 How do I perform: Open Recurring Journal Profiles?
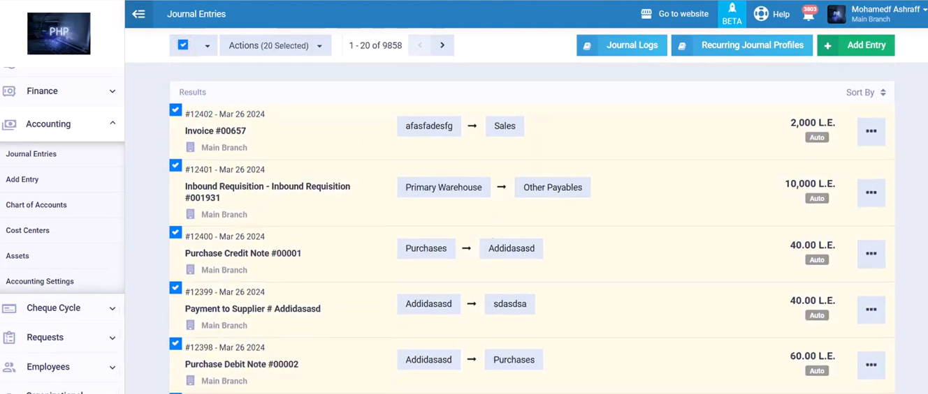click(x=741, y=45)
